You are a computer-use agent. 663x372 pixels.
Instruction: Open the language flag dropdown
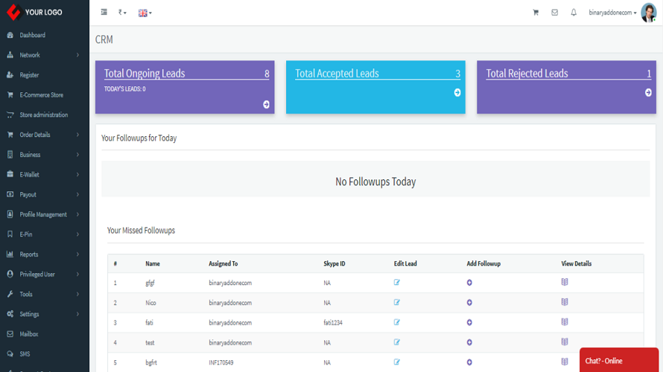(145, 13)
